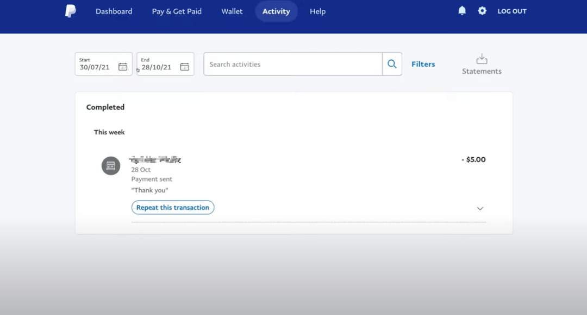
Task: Open the settings gear
Action: [482, 10]
